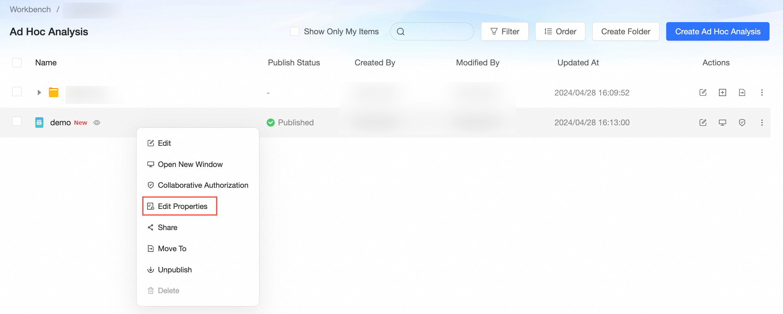Click the Create Folder button
This screenshot has height=314, width=783.
pyautogui.click(x=626, y=31)
